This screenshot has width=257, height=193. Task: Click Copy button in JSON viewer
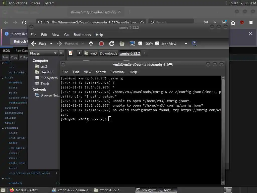pyautogui.click(x=14, y=57)
